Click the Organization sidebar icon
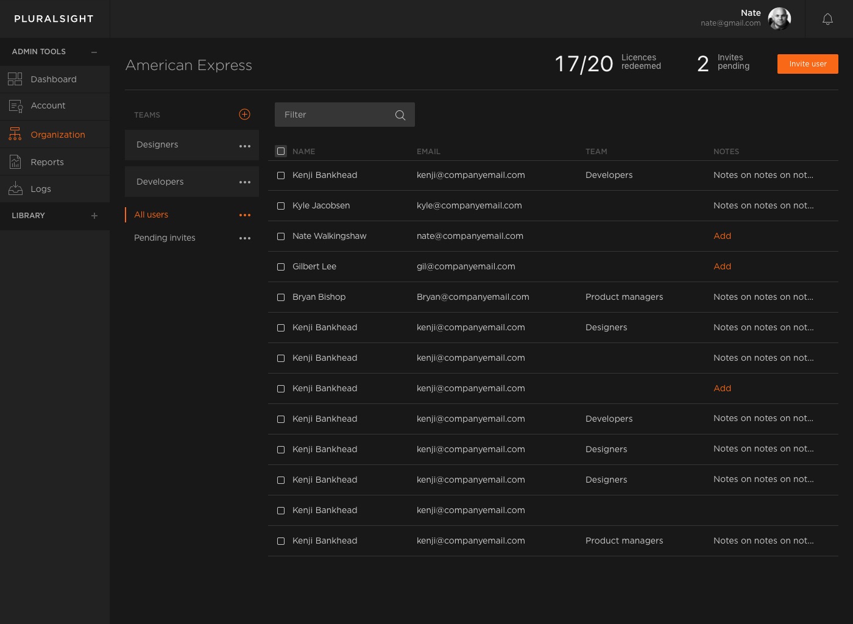This screenshot has height=624, width=853. [15, 134]
